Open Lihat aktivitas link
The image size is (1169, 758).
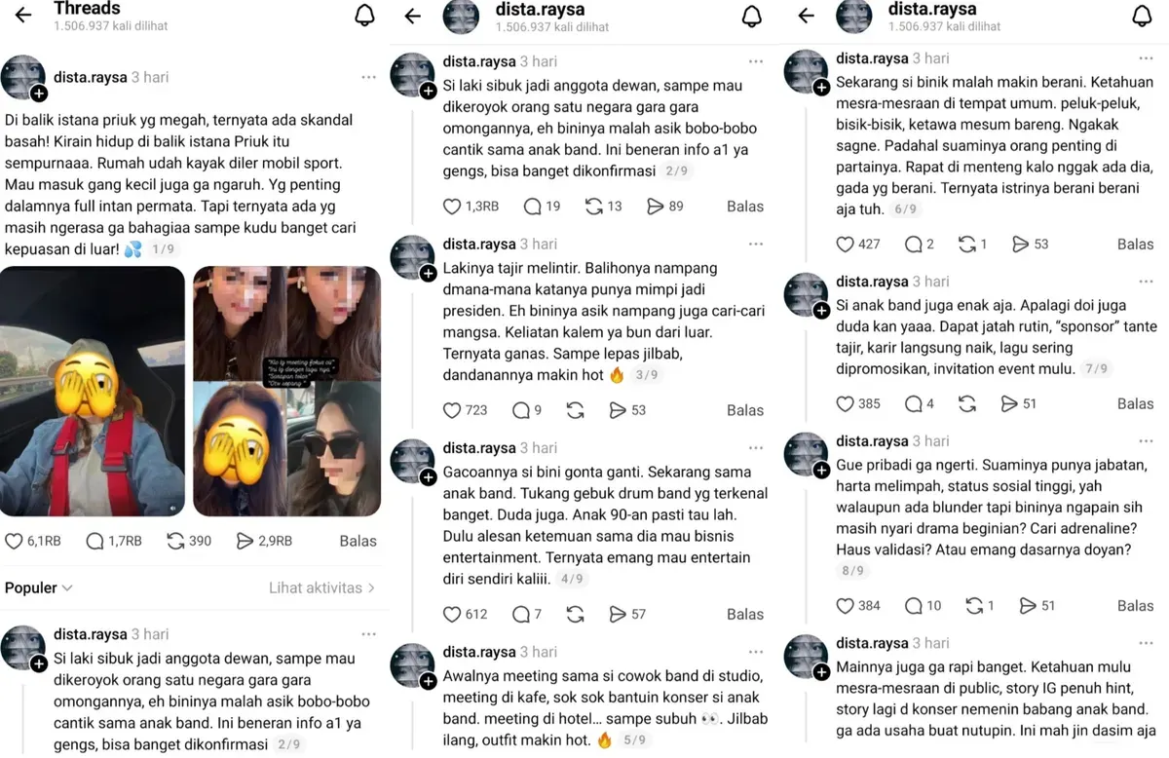tap(321, 587)
